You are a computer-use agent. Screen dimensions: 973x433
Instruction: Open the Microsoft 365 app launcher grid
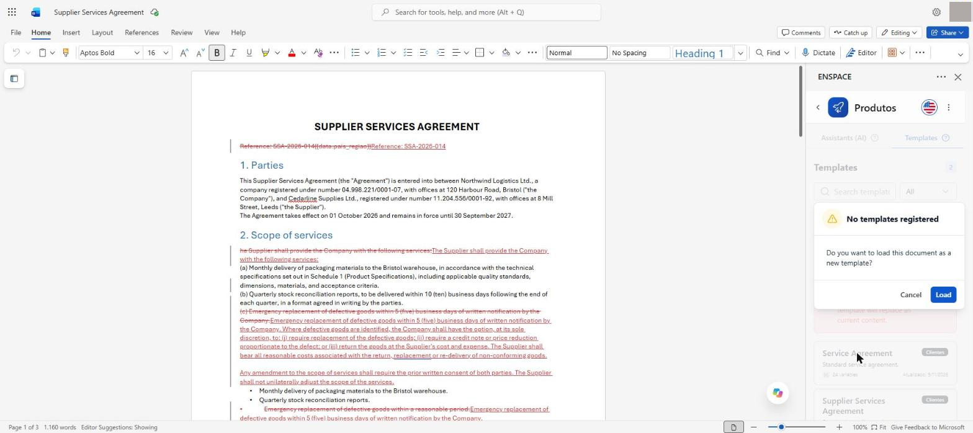(x=12, y=12)
